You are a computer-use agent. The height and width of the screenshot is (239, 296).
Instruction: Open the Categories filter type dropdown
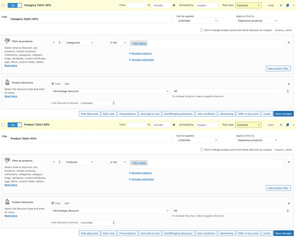click(x=80, y=43)
